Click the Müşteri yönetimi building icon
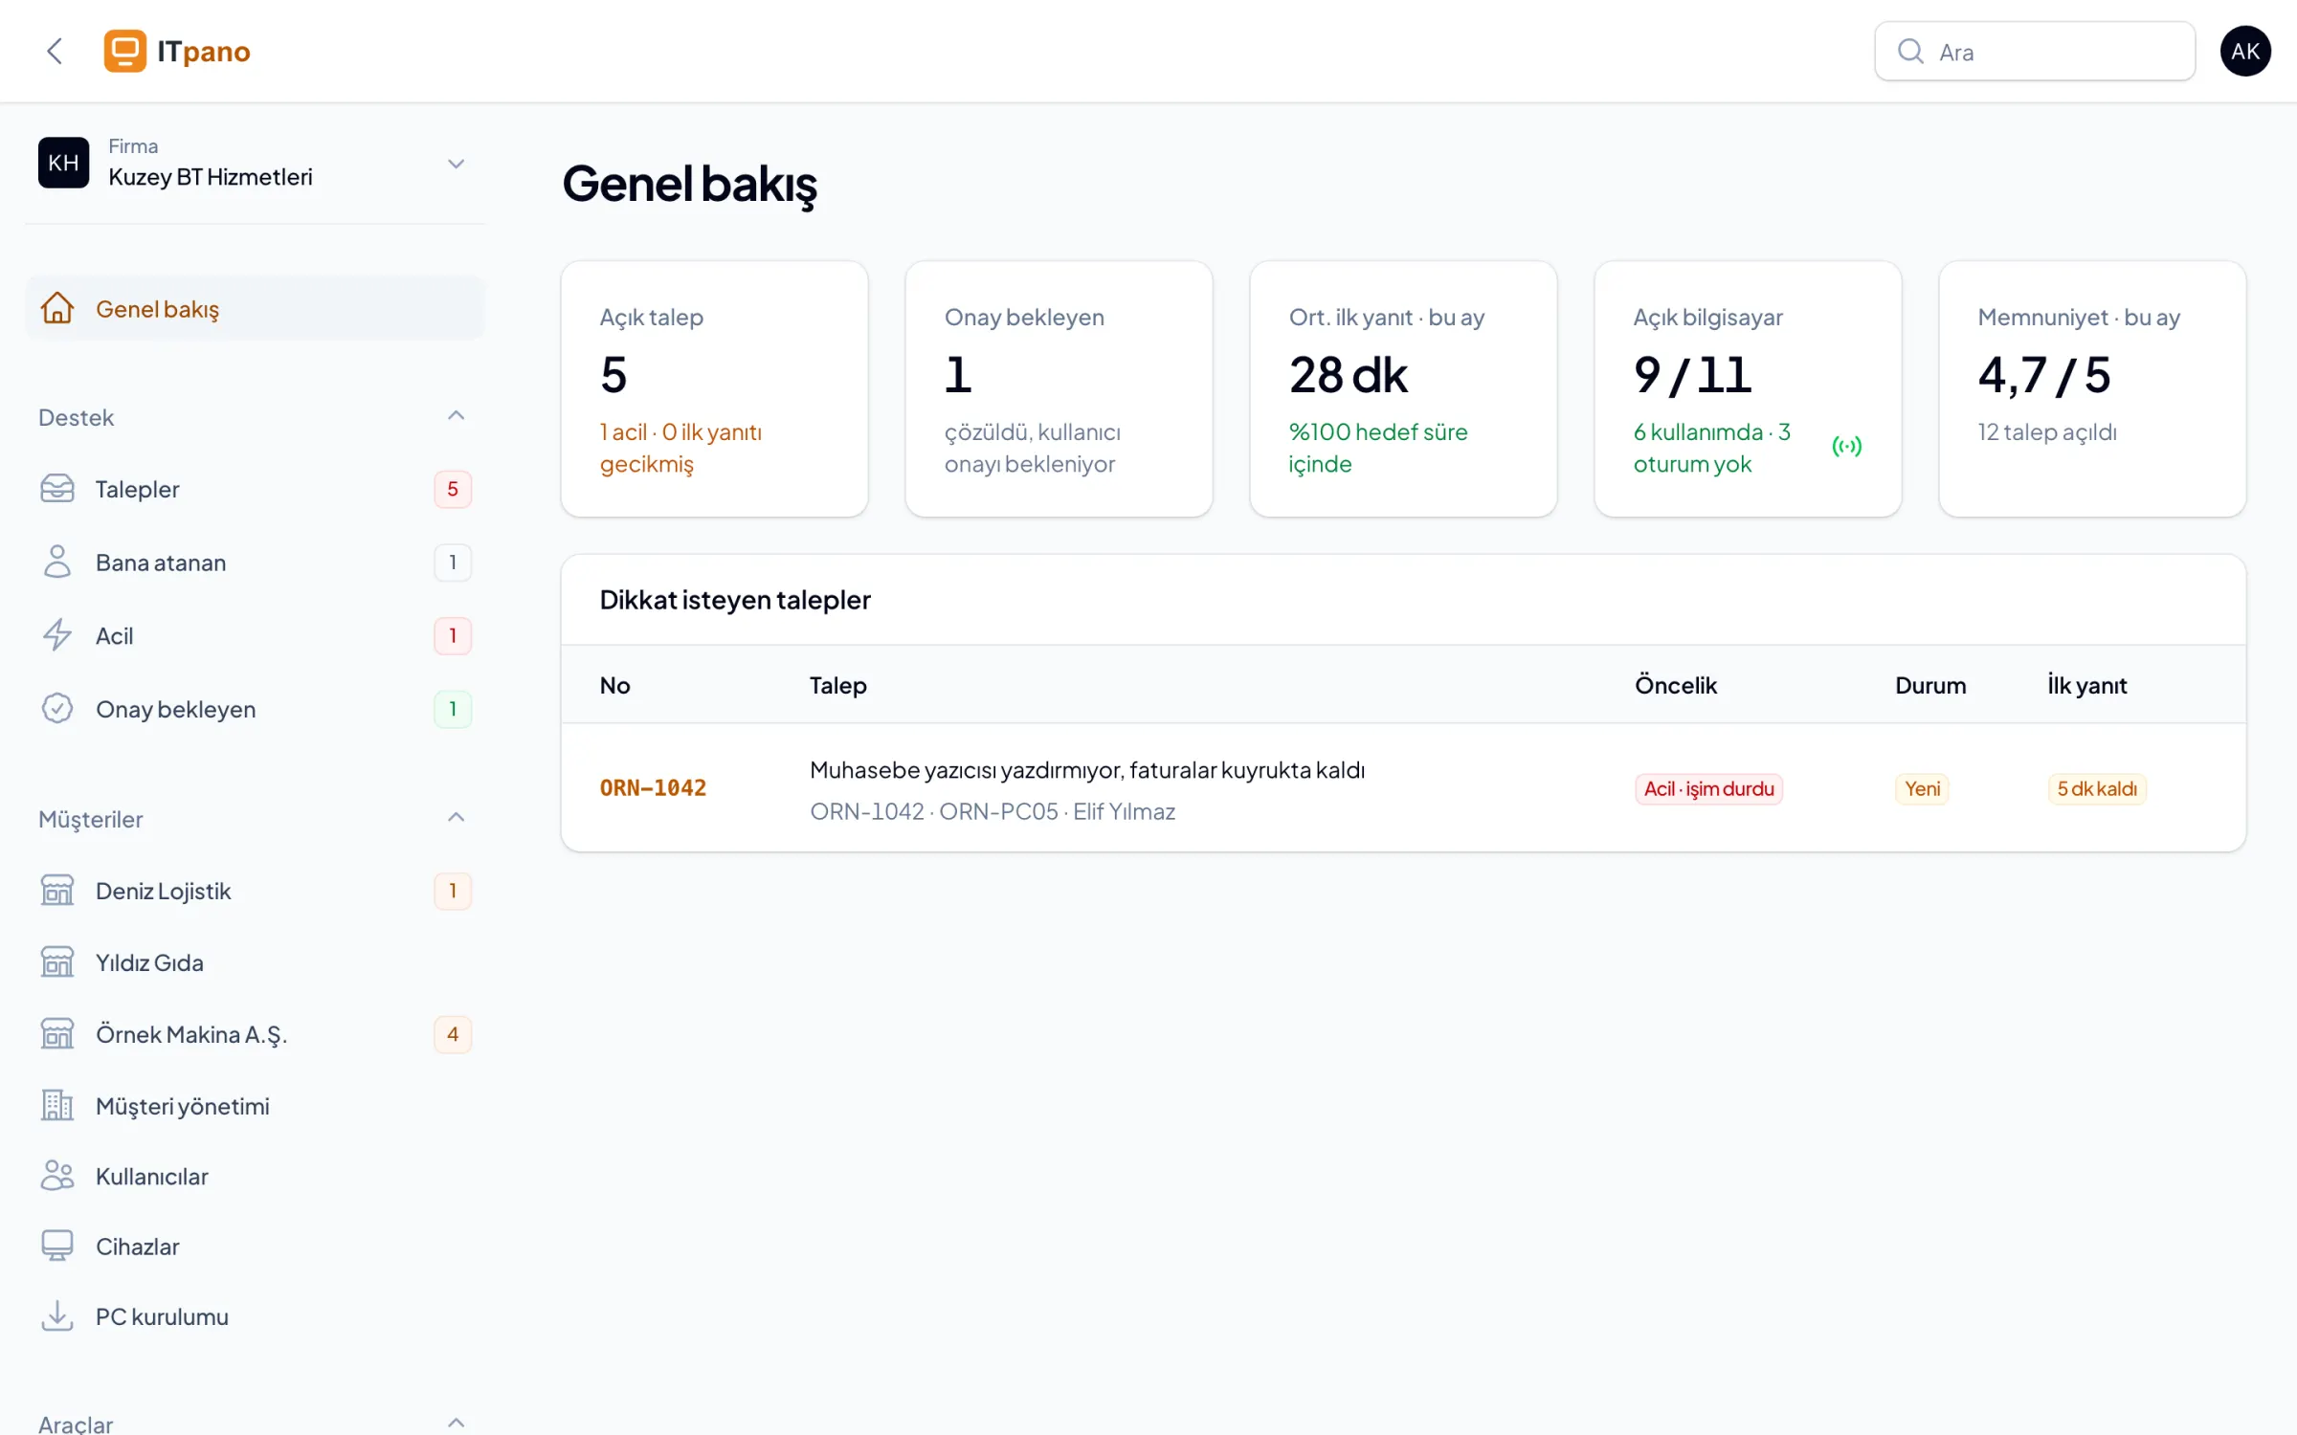 click(57, 1105)
